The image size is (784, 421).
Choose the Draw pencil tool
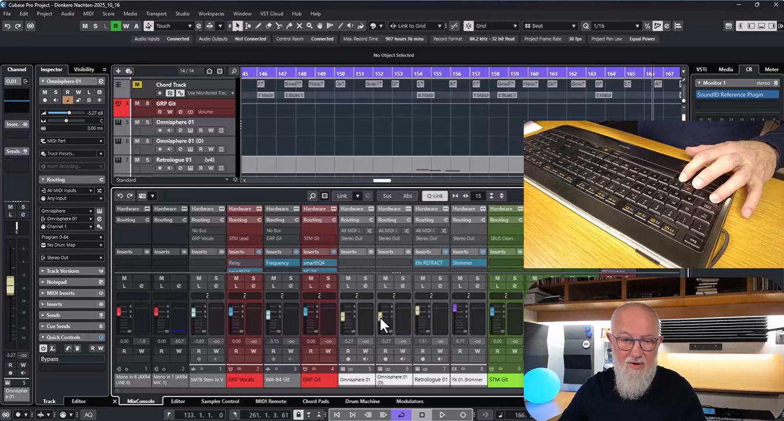[x=258, y=26]
